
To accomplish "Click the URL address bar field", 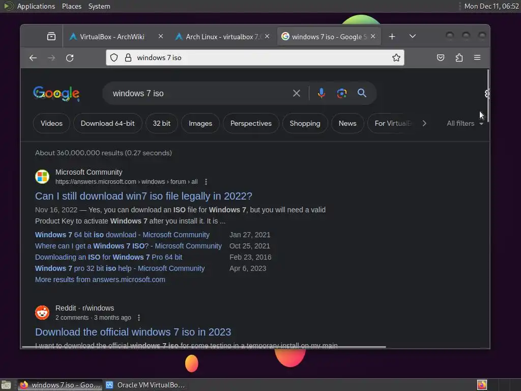I will coord(255,58).
